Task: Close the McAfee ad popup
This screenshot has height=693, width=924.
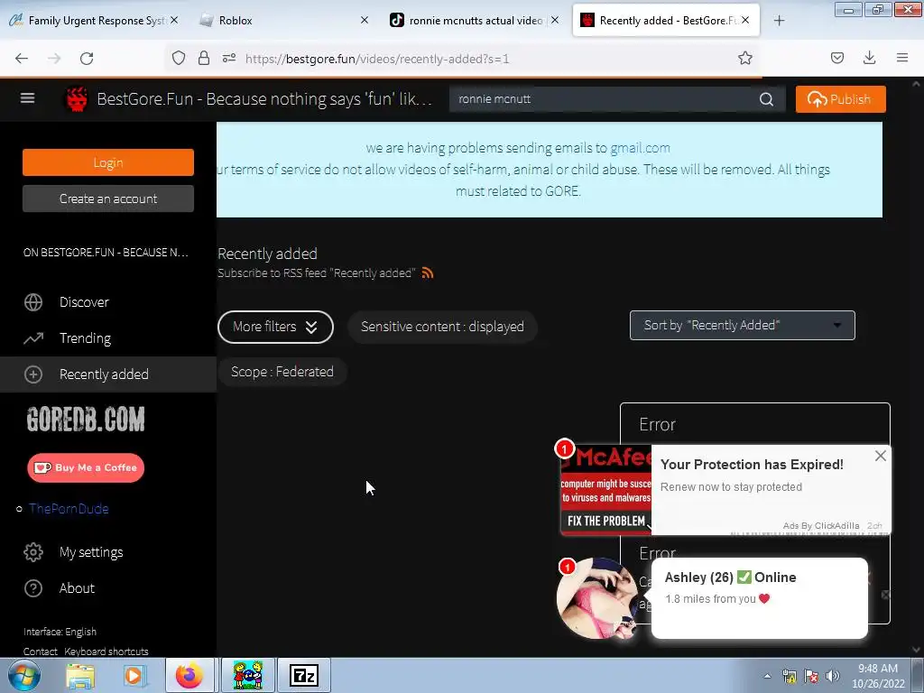Action: pos(881,456)
